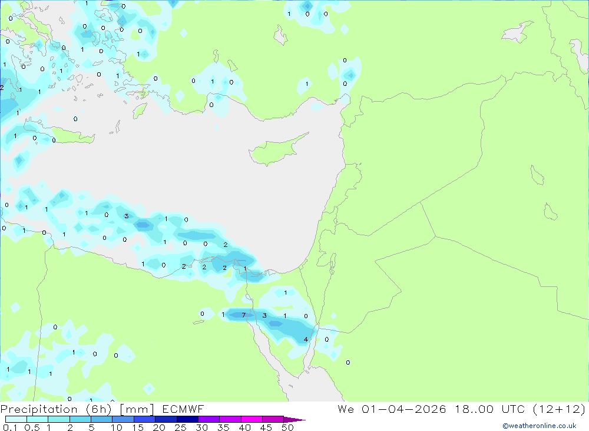This screenshot has height=431, width=589.
Task: Click the '[mm]' unit label
Action: click(137, 409)
